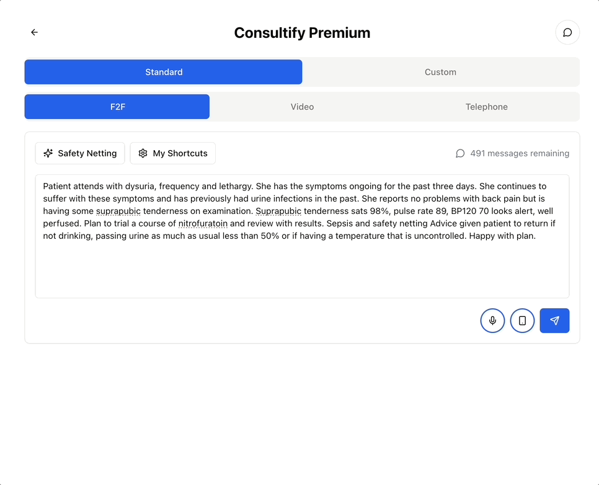
Task: Click the speech bubble icon beside 491 messages
Action: click(x=460, y=153)
